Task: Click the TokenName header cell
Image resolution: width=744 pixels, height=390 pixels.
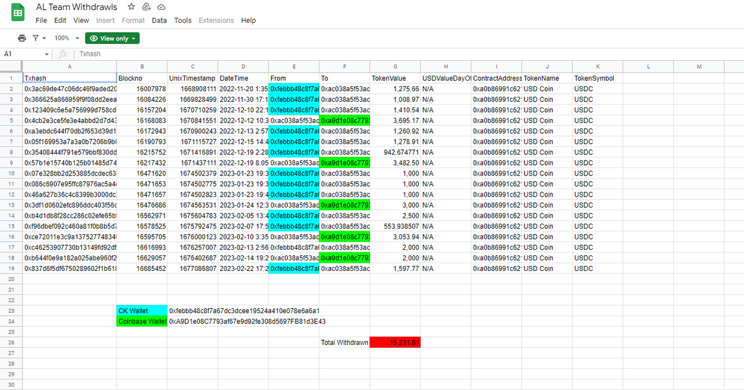Action: 547,79
